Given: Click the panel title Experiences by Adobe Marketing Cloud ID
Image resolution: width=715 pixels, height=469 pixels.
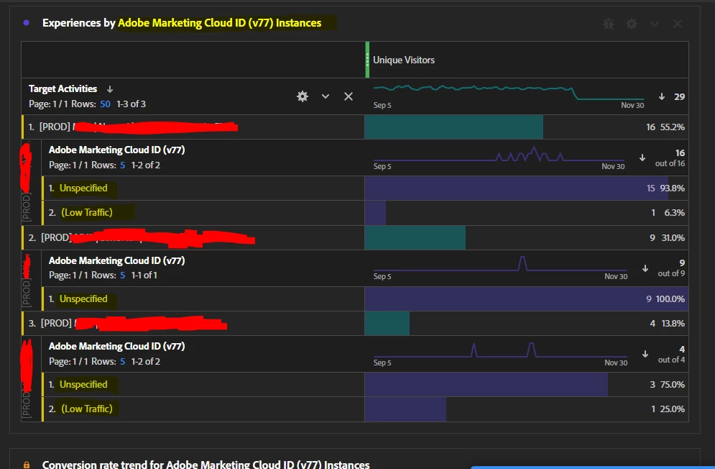Looking at the screenshot, I should click(182, 23).
